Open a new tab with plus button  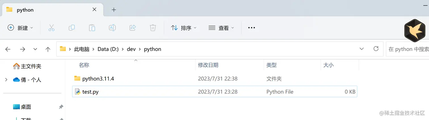click(x=114, y=10)
